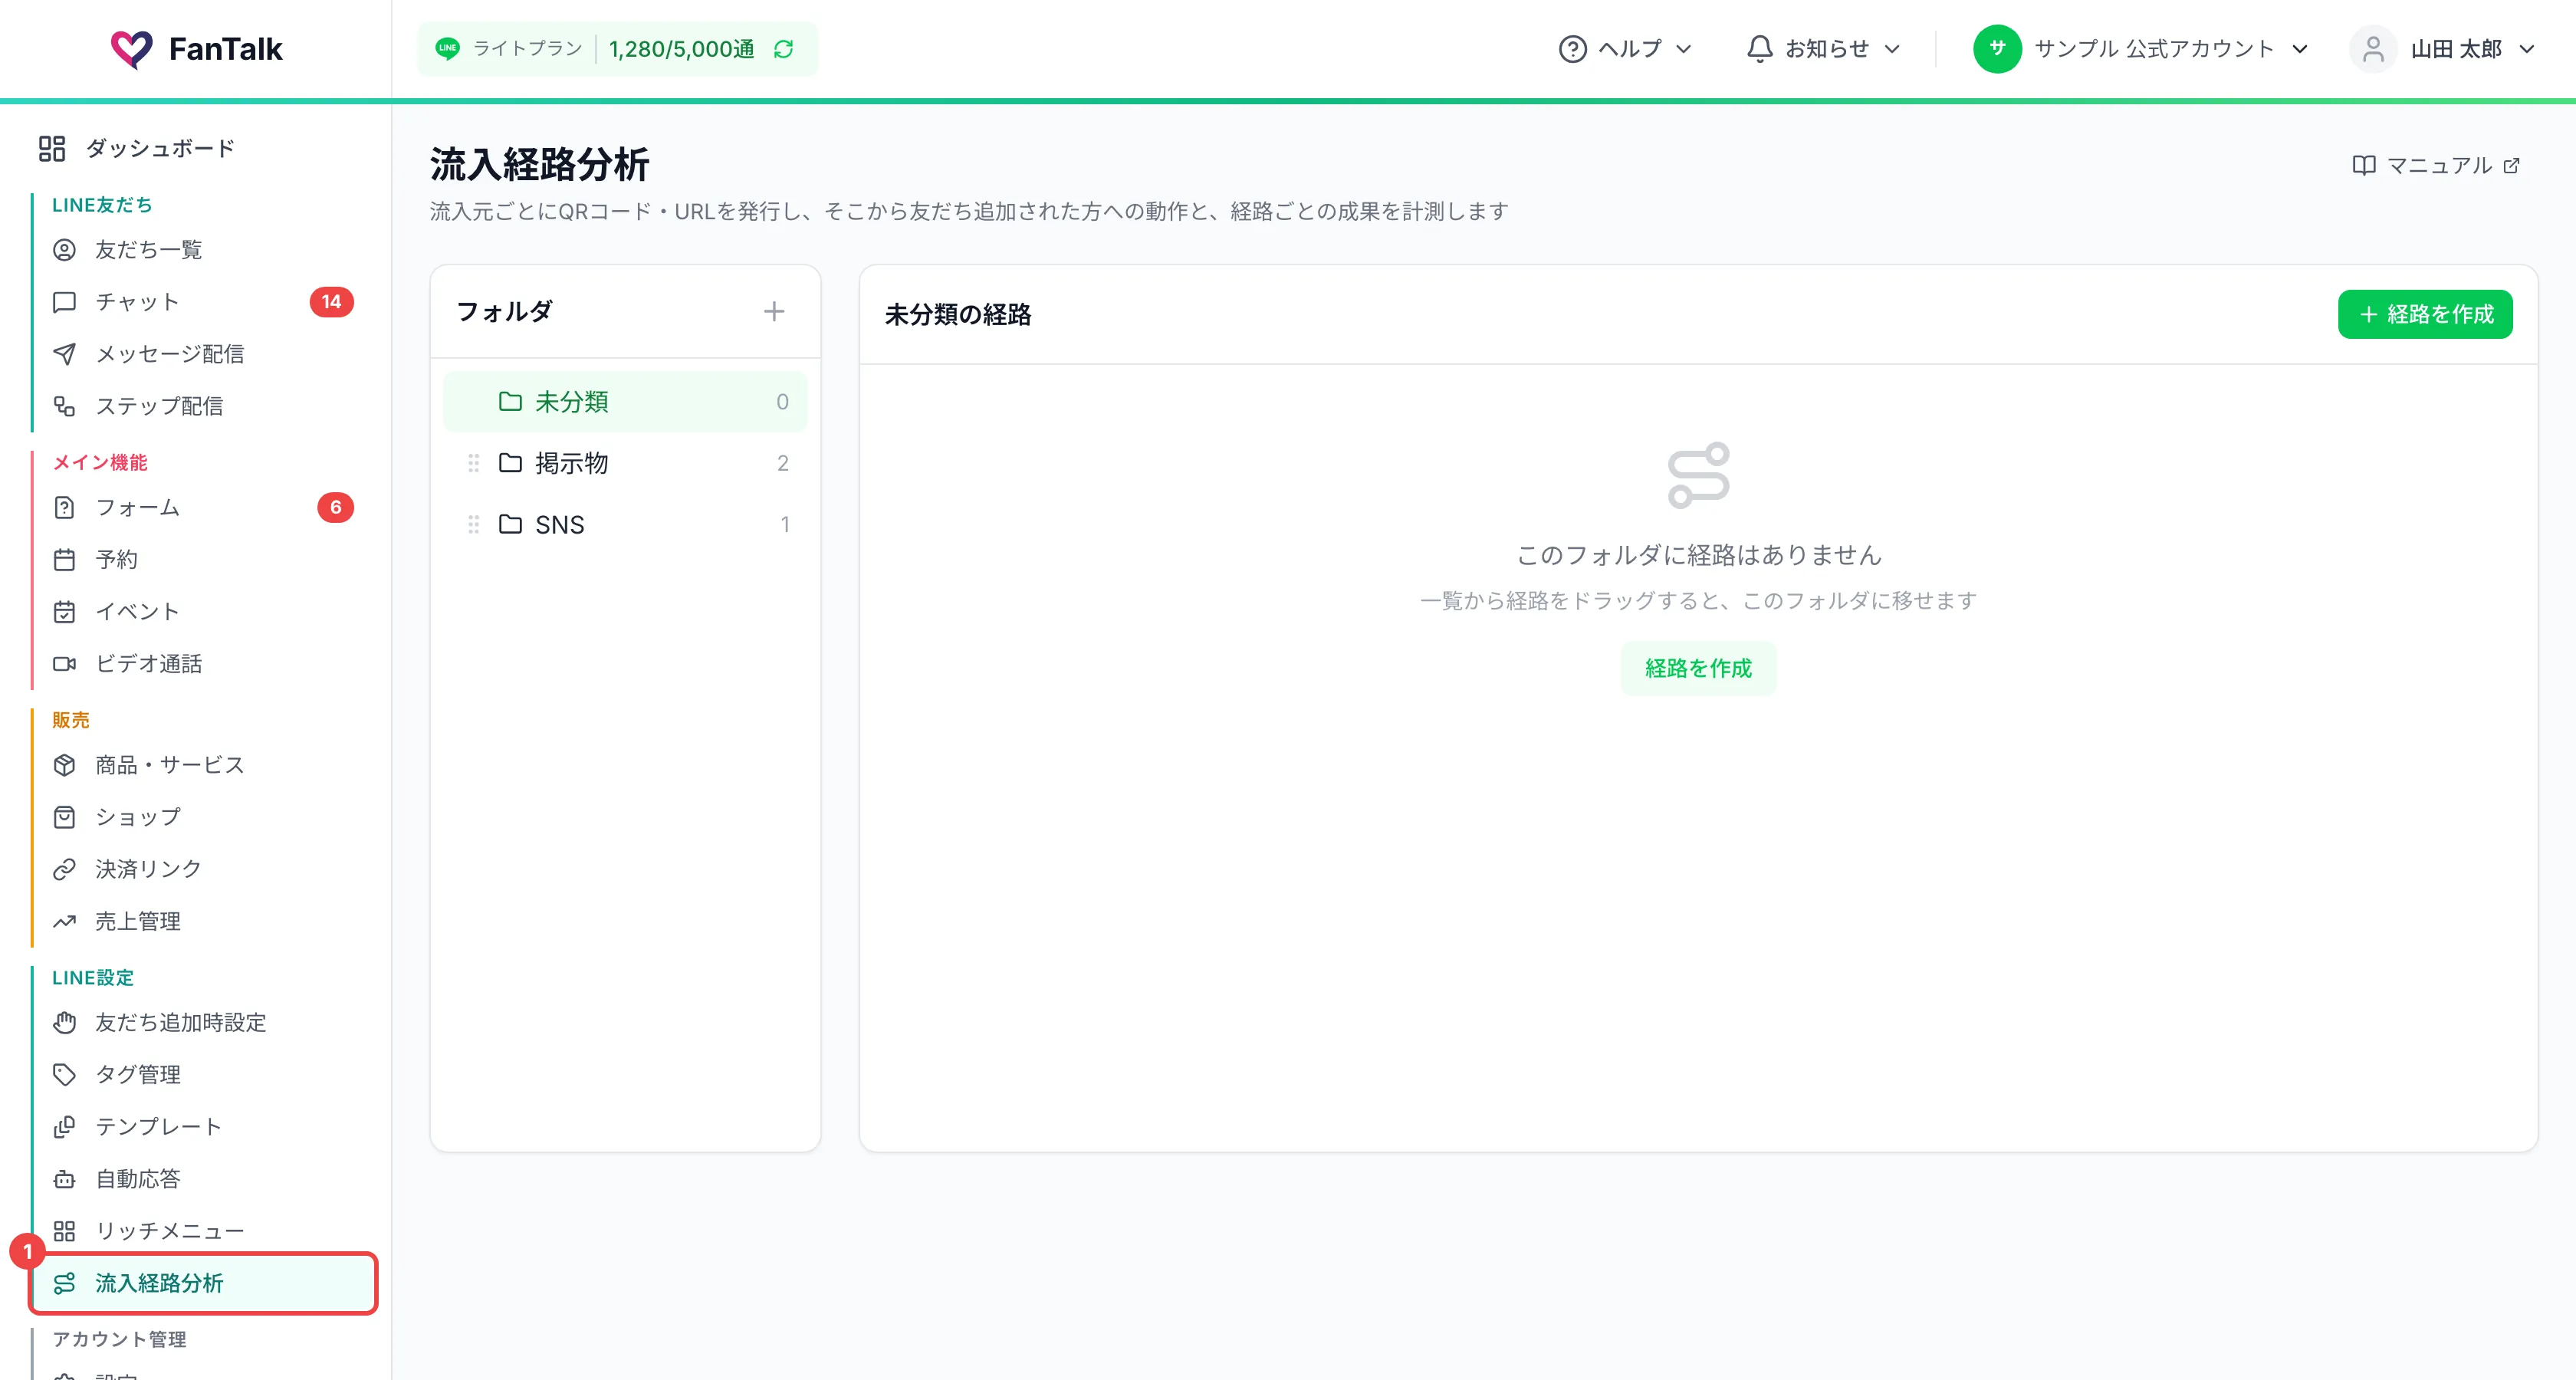This screenshot has height=1380, width=2576.
Task: Open テンプレート in sidebar
Action: [203, 1127]
